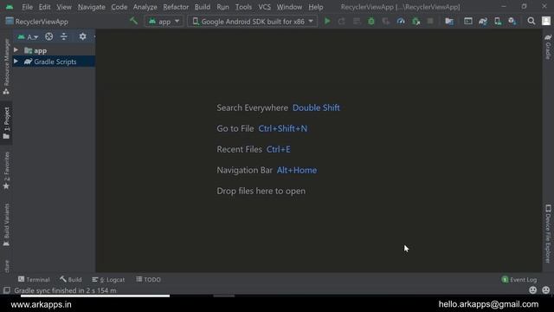Open the Build tool window tab
The width and height of the screenshot is (554, 312).
point(71,279)
